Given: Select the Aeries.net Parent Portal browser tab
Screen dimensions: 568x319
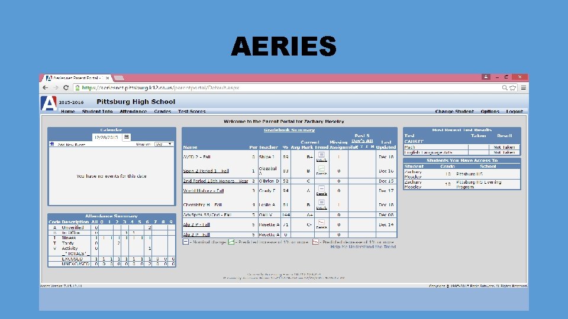Looking at the screenshot, I should [x=78, y=78].
